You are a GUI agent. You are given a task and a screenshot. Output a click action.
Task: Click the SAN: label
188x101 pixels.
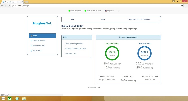coord(72,19)
